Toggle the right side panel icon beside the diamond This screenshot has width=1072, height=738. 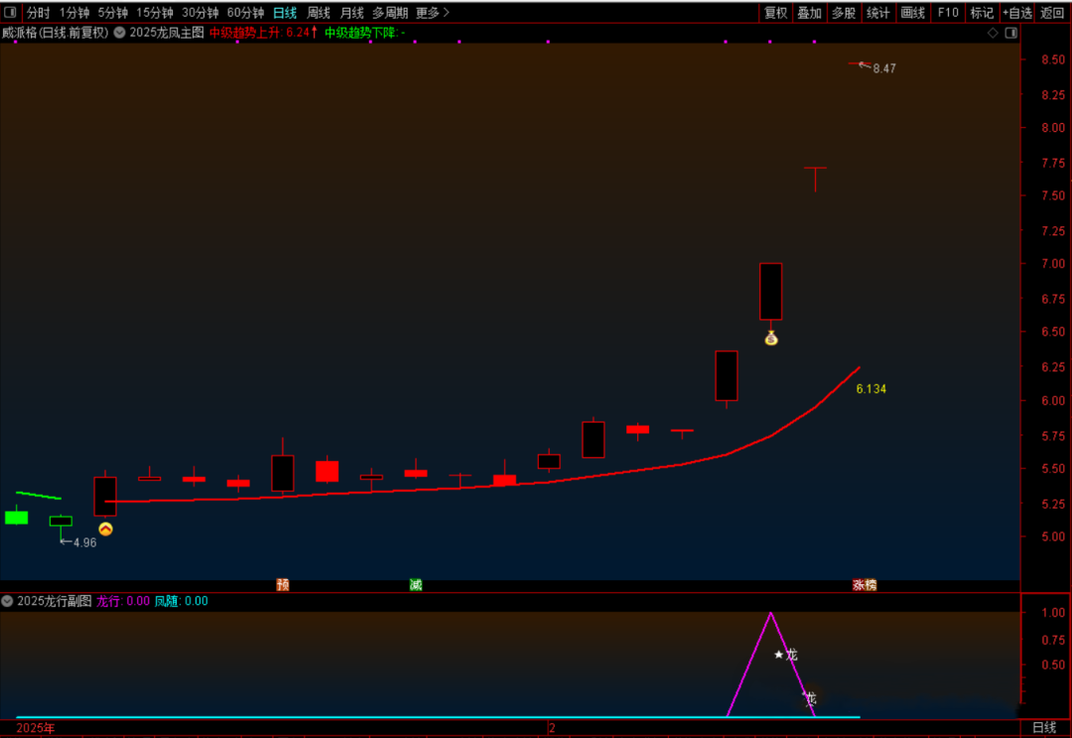pos(1010,33)
